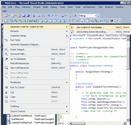The image size is (131, 125).
Task: Click the green Start Debugging play icon
Action: click(75, 16)
